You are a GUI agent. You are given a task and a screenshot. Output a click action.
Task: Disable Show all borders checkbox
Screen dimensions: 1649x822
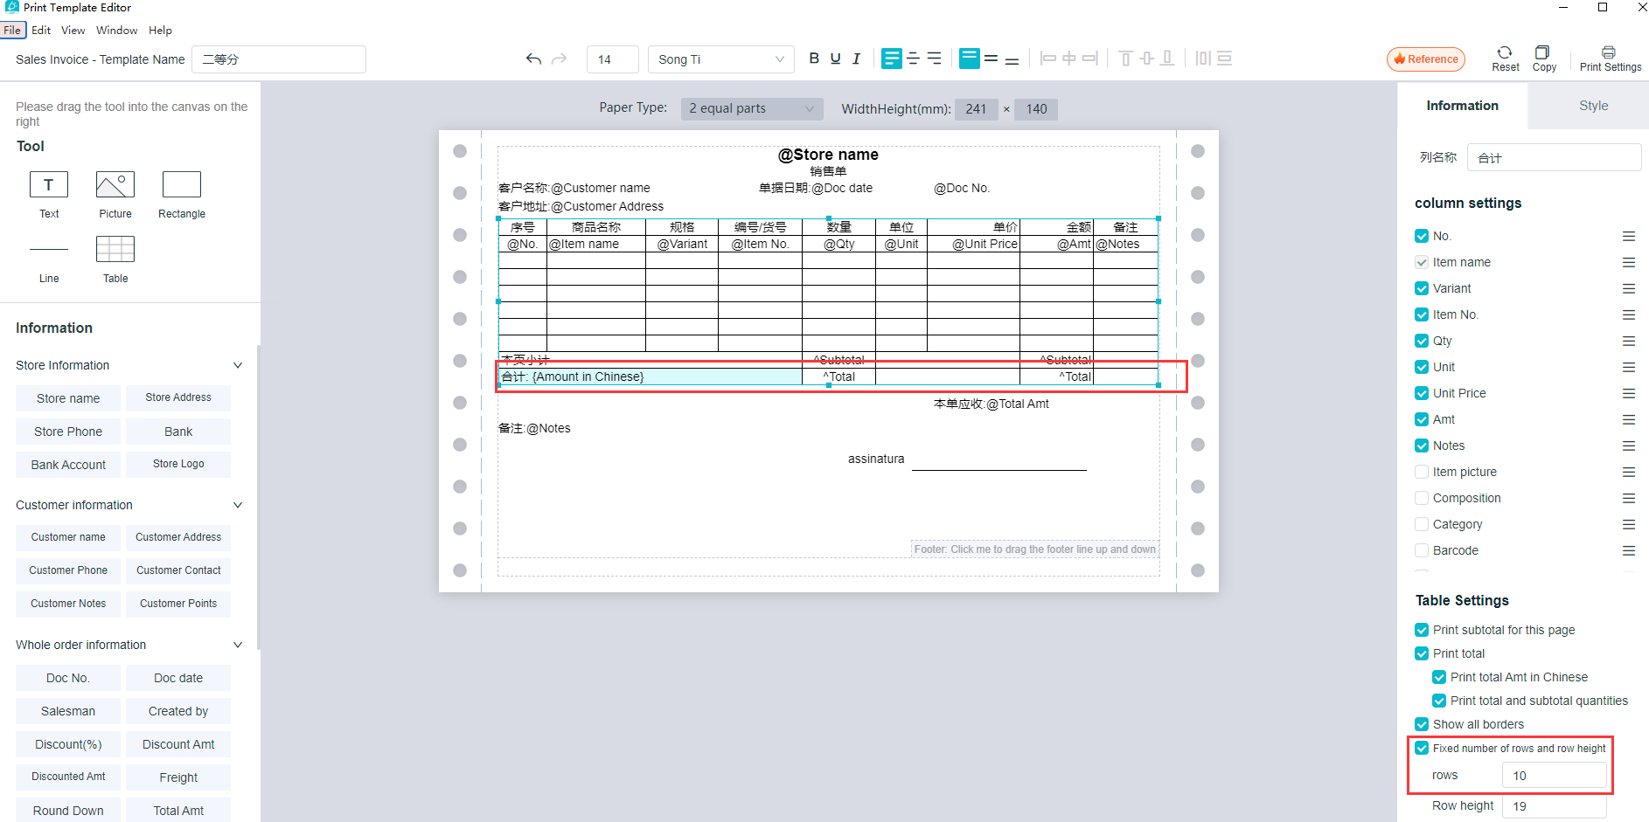[x=1422, y=724]
